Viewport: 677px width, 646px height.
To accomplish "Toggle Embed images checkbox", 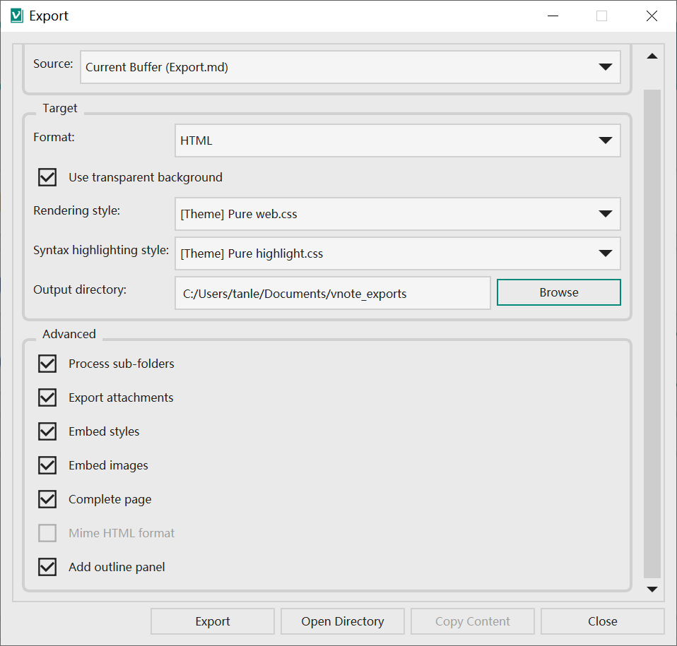I will pyautogui.click(x=47, y=465).
